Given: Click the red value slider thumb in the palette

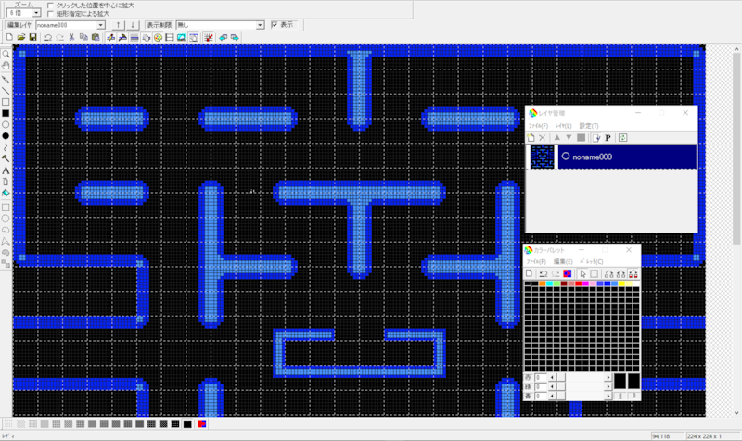Looking at the screenshot, I should point(561,377).
